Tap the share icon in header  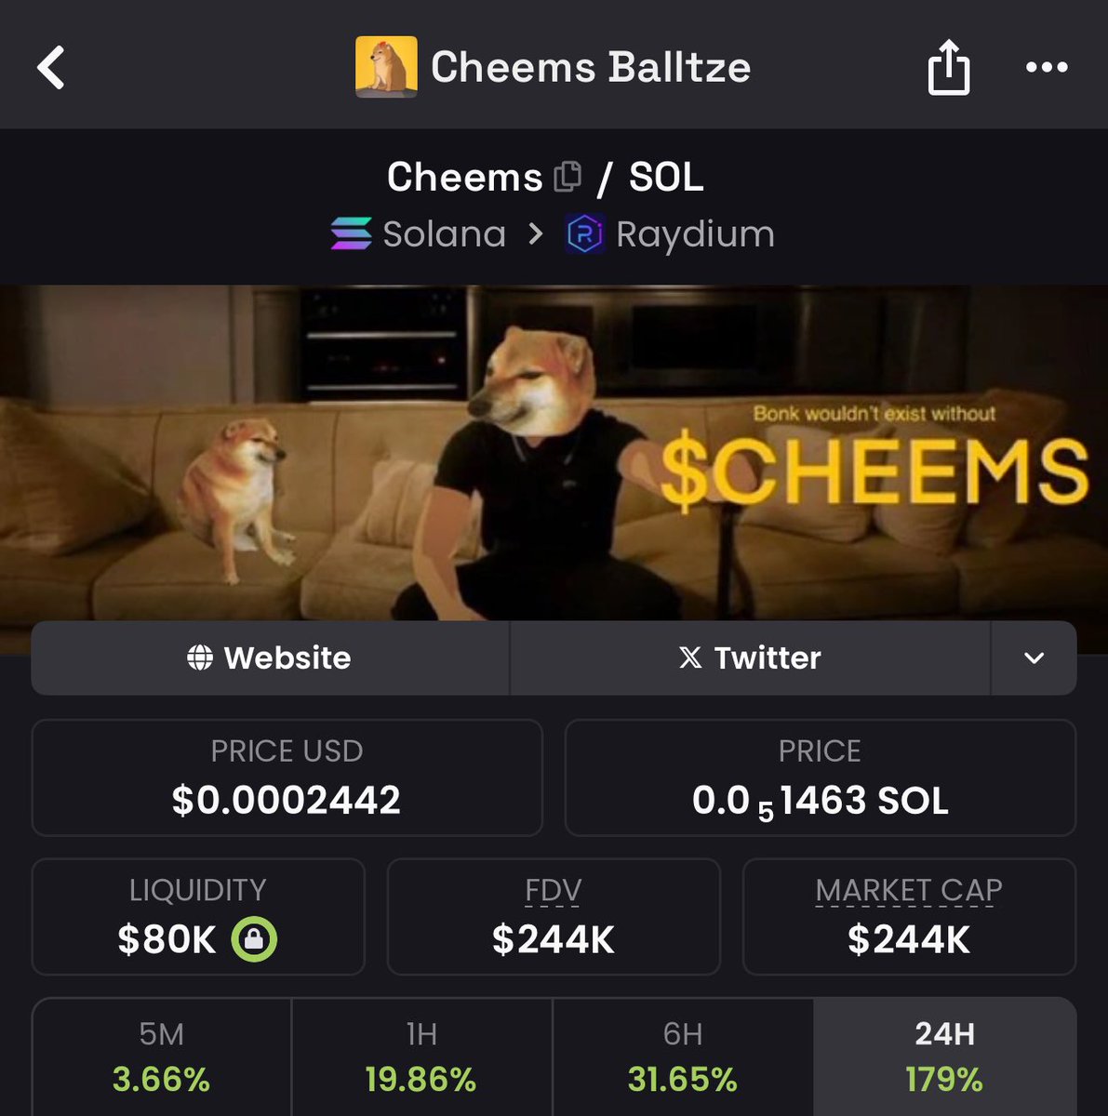[949, 67]
